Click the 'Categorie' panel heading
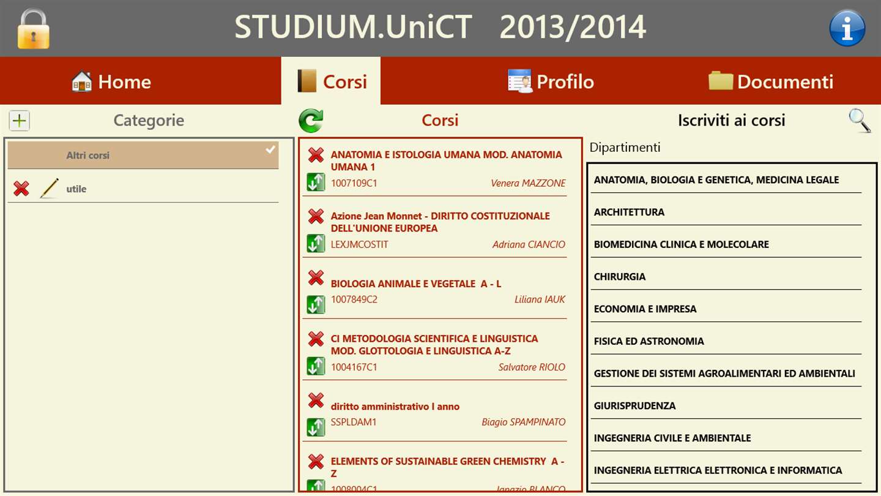Viewport: 881px width, 496px height. (x=149, y=121)
